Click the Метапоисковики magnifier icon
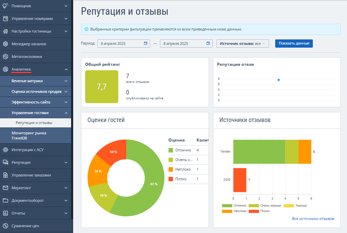The height and width of the screenshot is (233, 347). [5, 57]
